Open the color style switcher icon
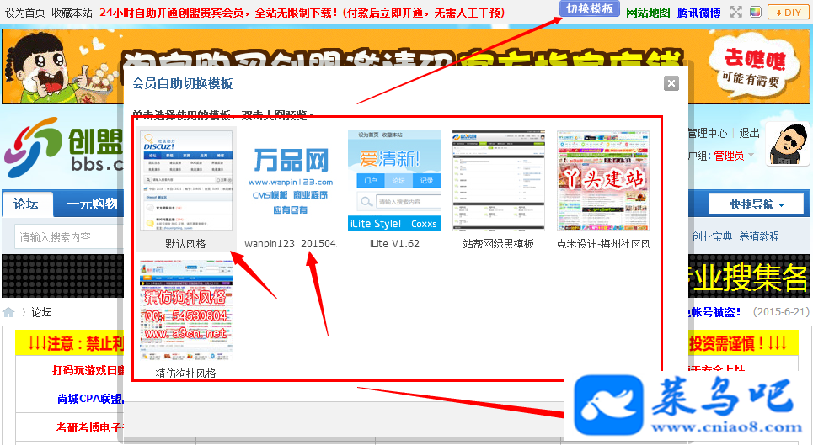This screenshot has height=445, width=813. point(756,12)
